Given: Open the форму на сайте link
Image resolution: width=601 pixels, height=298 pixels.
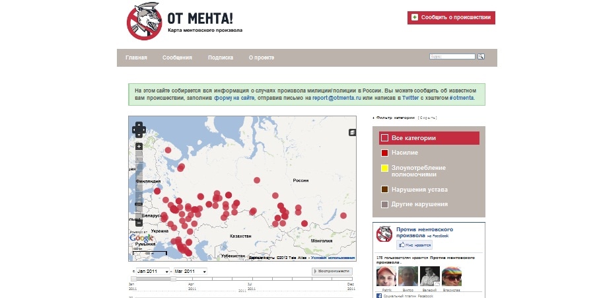Looking at the screenshot, I should (234, 98).
